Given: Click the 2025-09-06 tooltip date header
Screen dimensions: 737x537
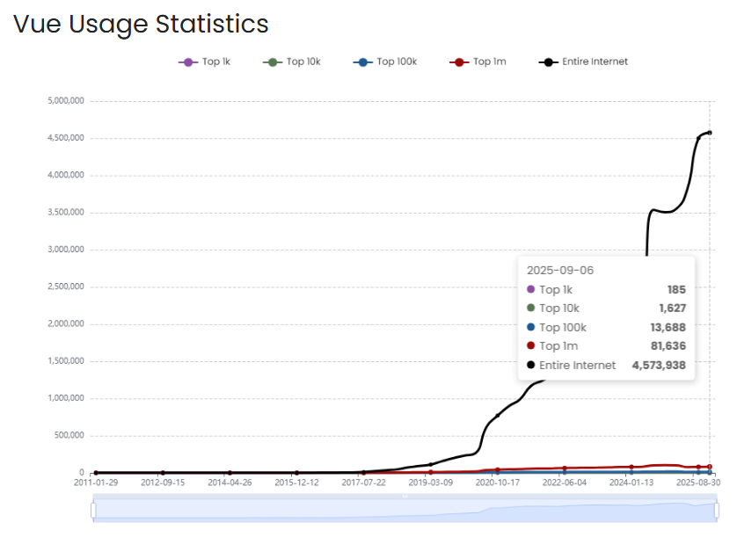Looking at the screenshot, I should pos(560,270).
